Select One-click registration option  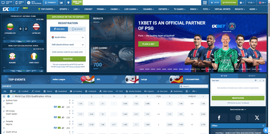point(59,29)
